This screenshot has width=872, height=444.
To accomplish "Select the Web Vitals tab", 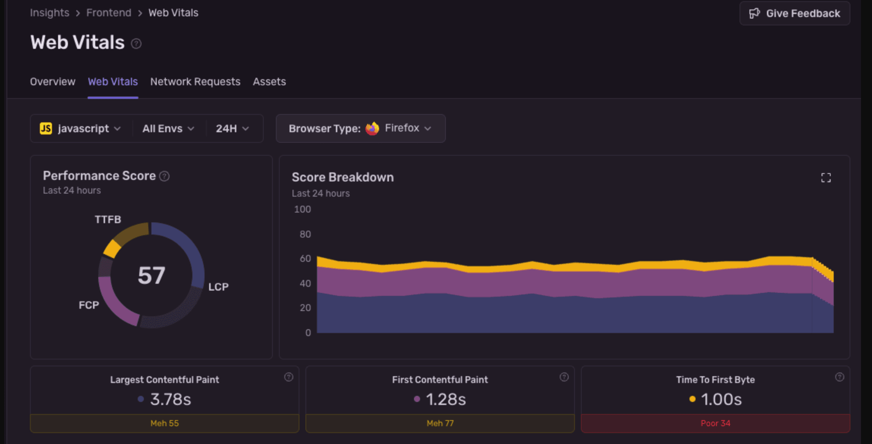I will pos(113,81).
